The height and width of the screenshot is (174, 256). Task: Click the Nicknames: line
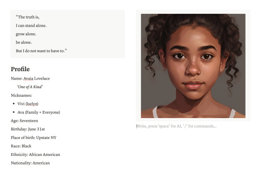(21, 95)
